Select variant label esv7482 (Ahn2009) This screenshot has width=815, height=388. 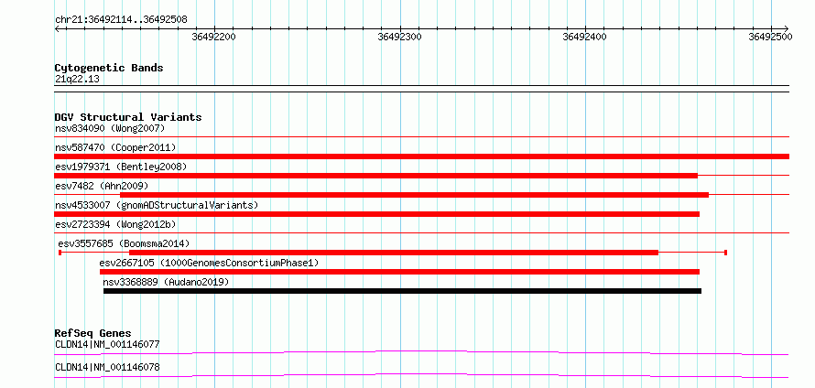click(102, 186)
